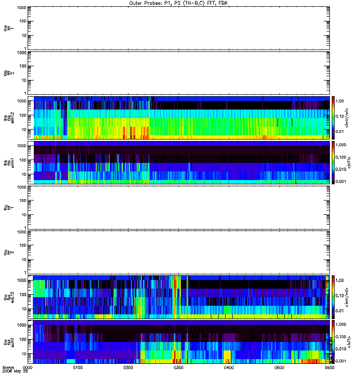The image size is (357, 381).
Task: Click the 0400 time tick label
Action: tap(229, 368)
